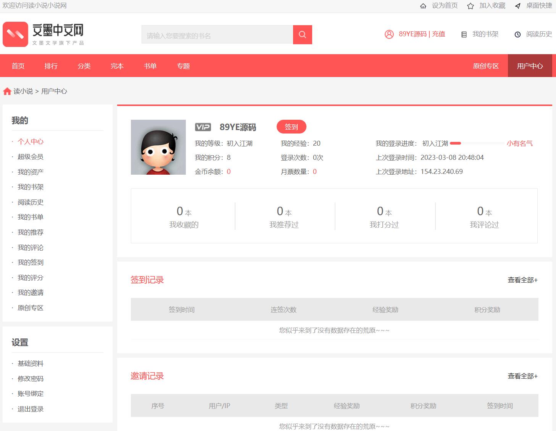Select 修改密码 under 设置
556x431 pixels.
(x=31, y=379)
